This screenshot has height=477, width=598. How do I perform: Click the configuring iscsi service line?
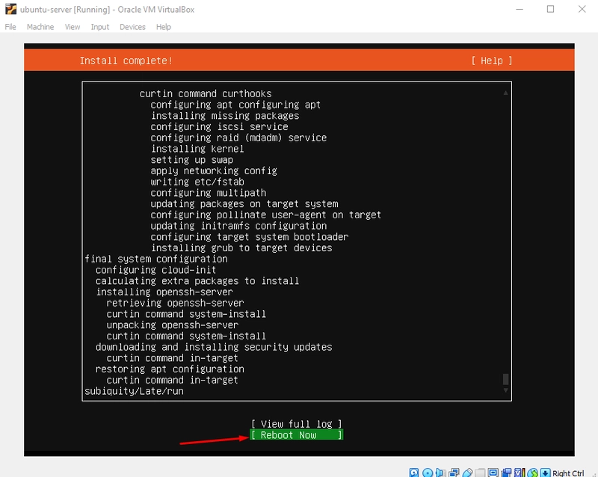pos(219,126)
